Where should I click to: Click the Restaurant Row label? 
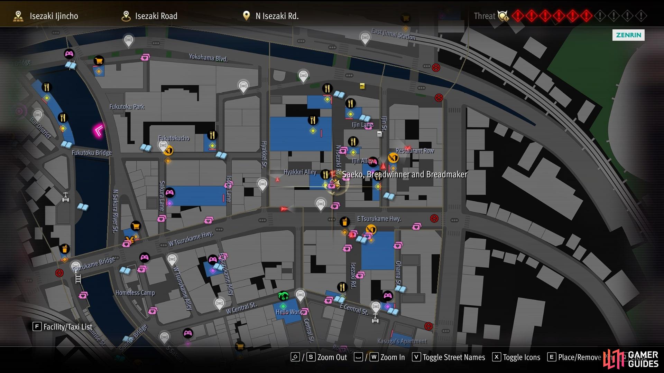pos(415,151)
